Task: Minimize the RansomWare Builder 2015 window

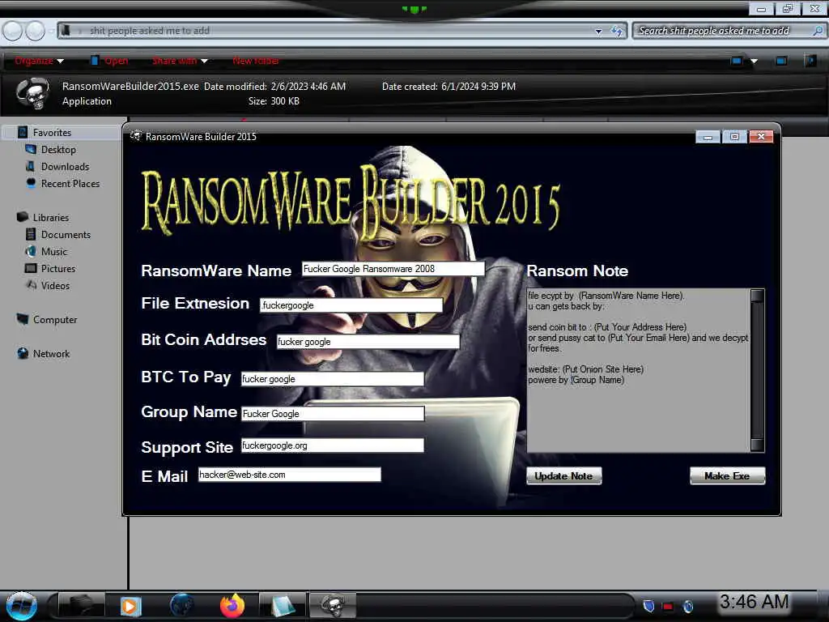Action: point(708,137)
